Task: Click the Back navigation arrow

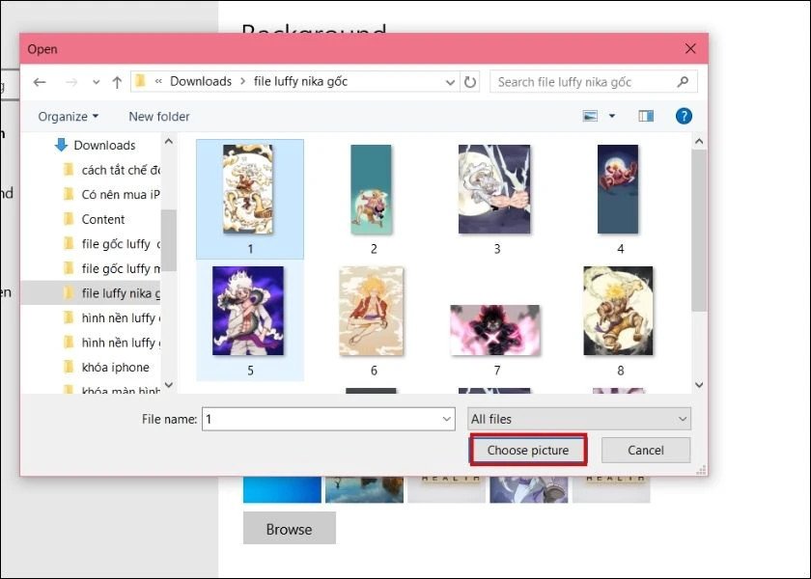Action: coord(39,82)
